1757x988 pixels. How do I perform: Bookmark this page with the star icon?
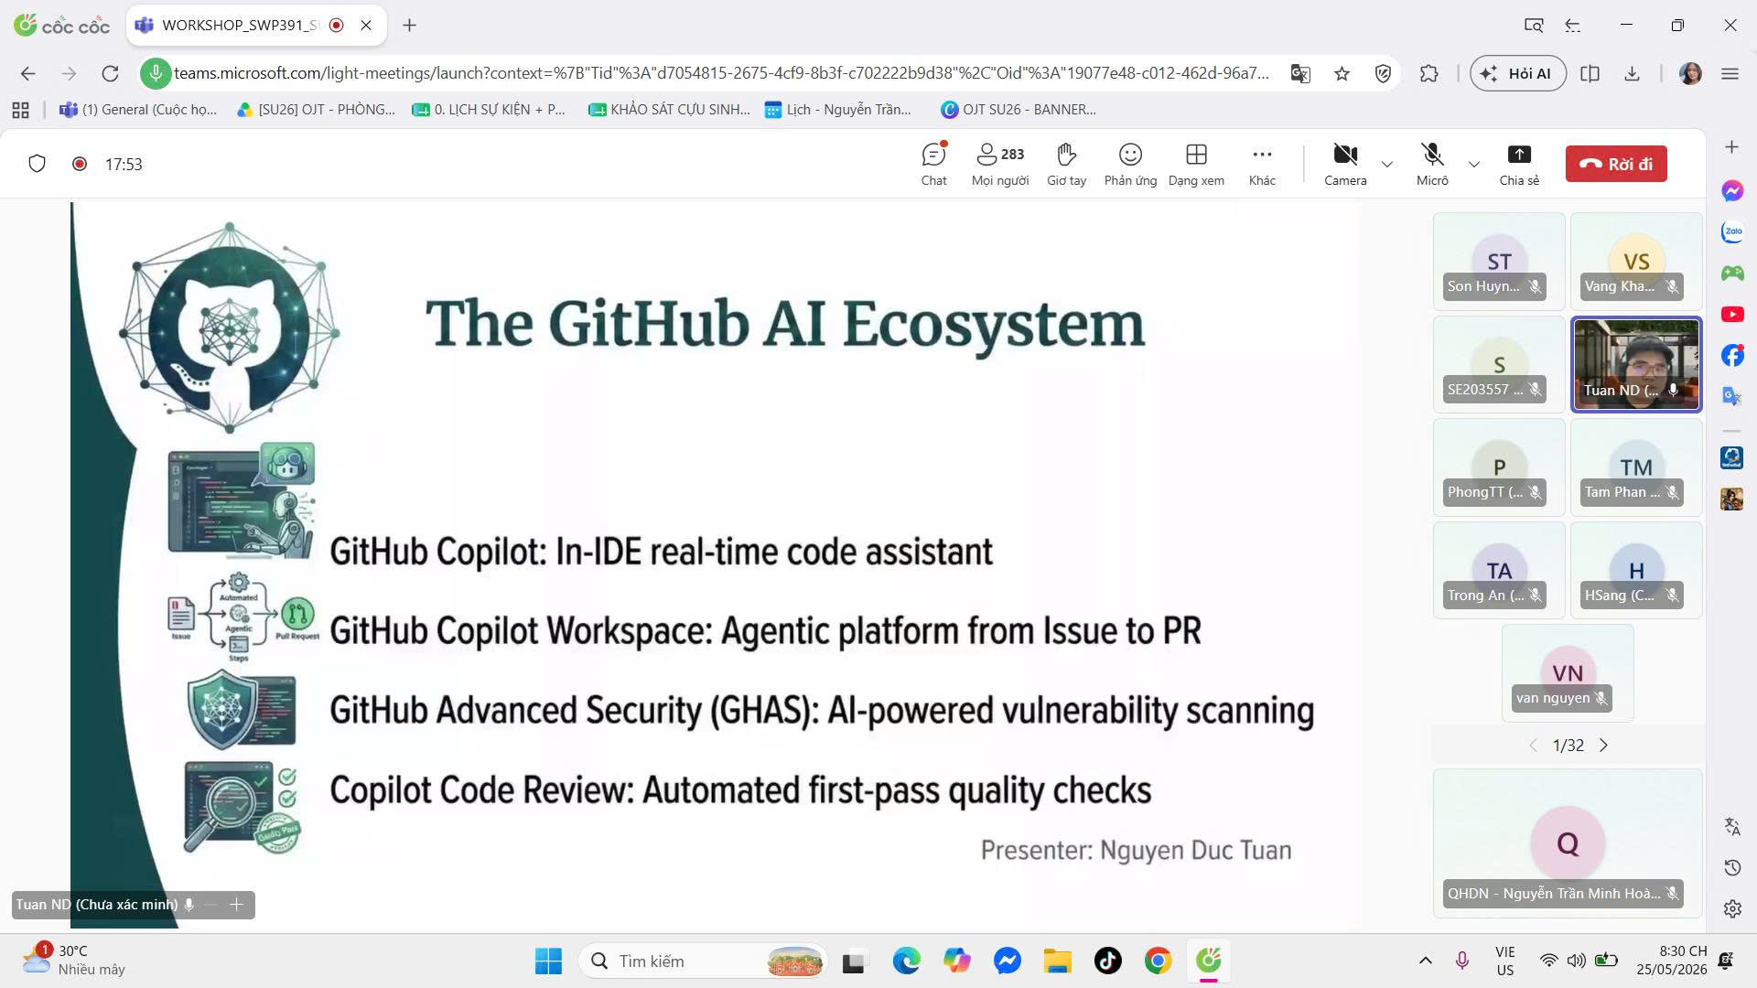click(x=1342, y=73)
